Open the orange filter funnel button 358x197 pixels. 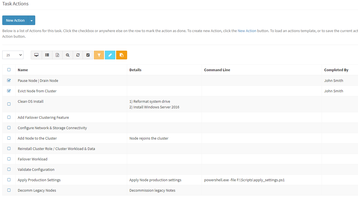coord(99,55)
